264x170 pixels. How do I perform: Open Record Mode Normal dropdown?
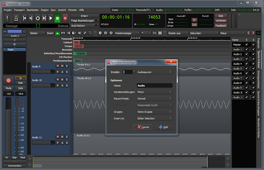point(154,99)
